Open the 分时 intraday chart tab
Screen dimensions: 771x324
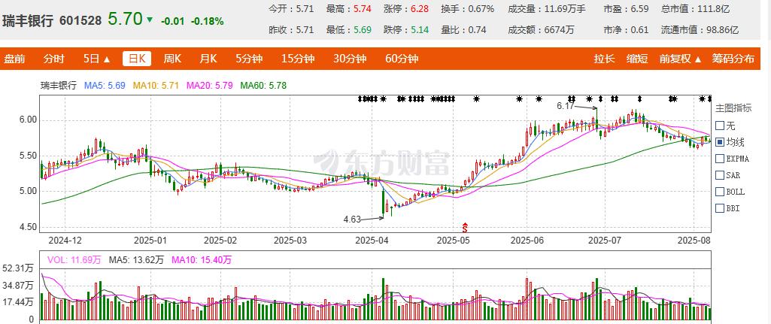click(x=53, y=59)
